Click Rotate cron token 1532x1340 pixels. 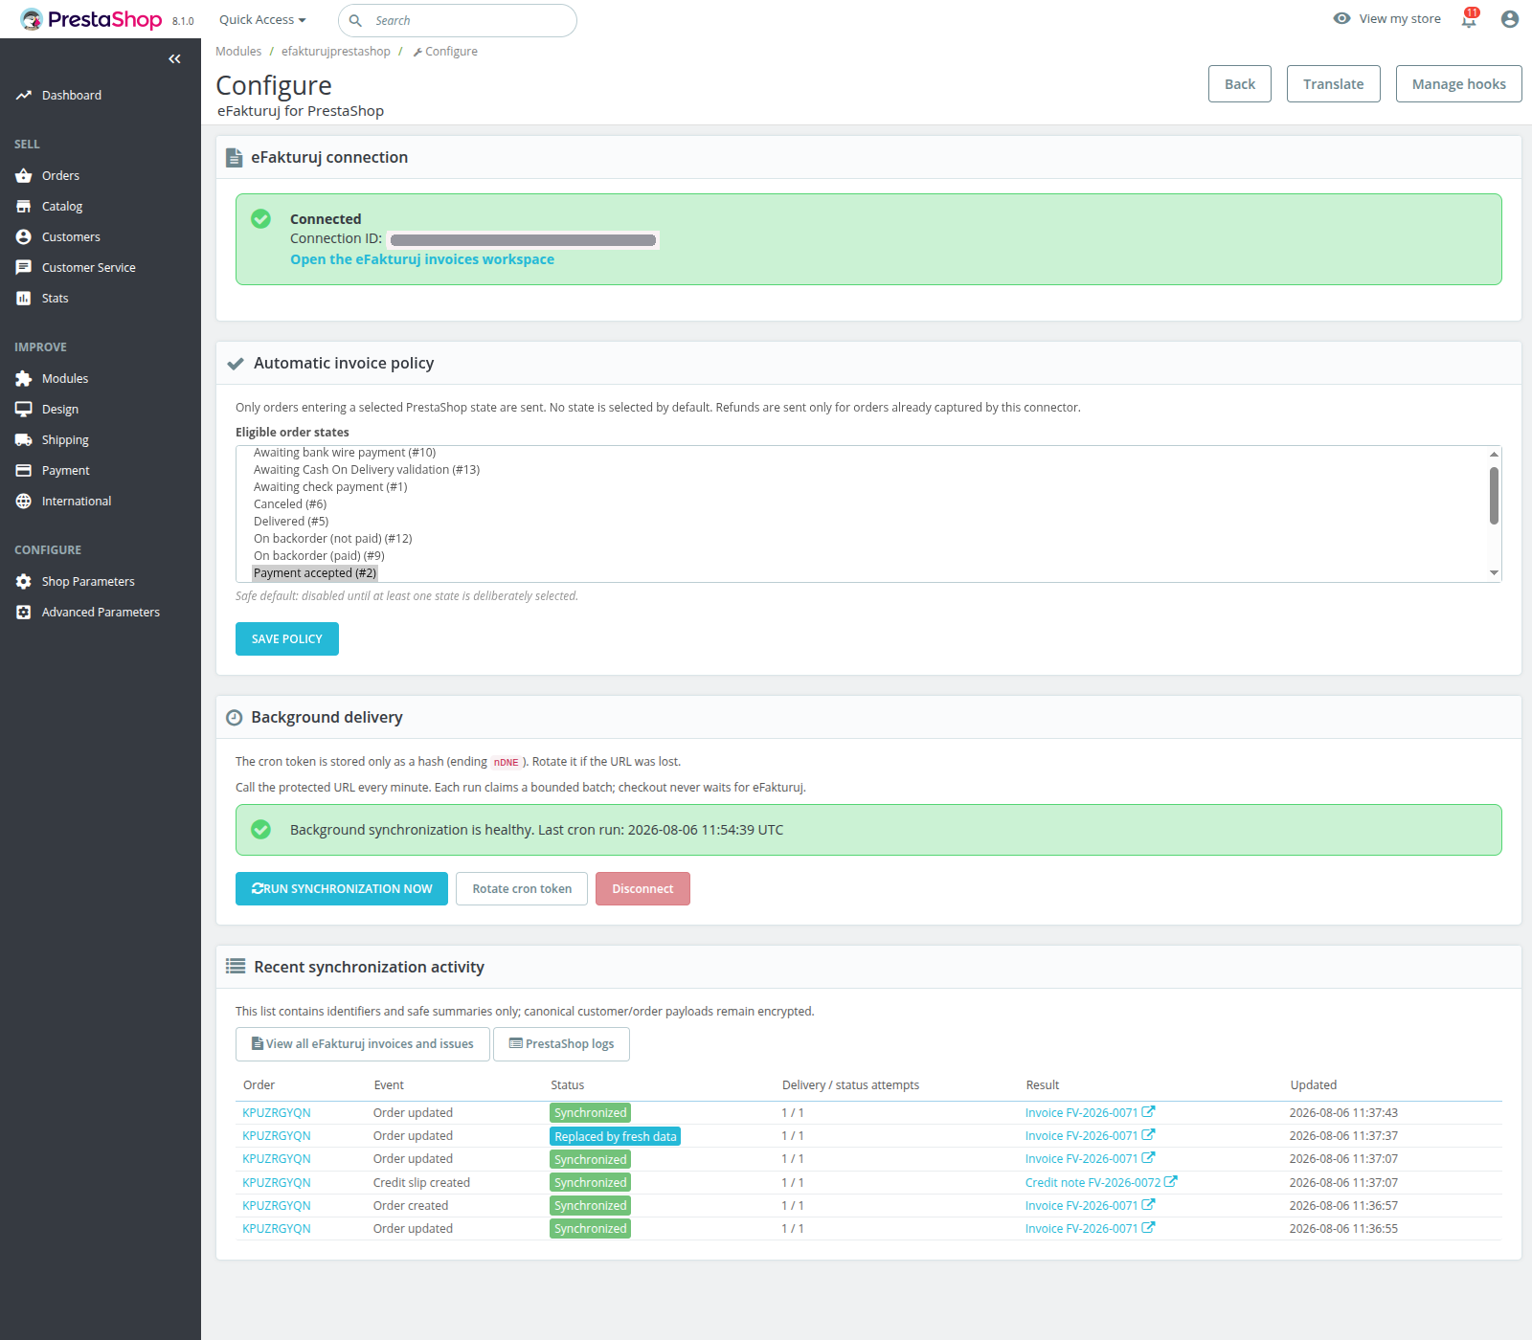(522, 888)
